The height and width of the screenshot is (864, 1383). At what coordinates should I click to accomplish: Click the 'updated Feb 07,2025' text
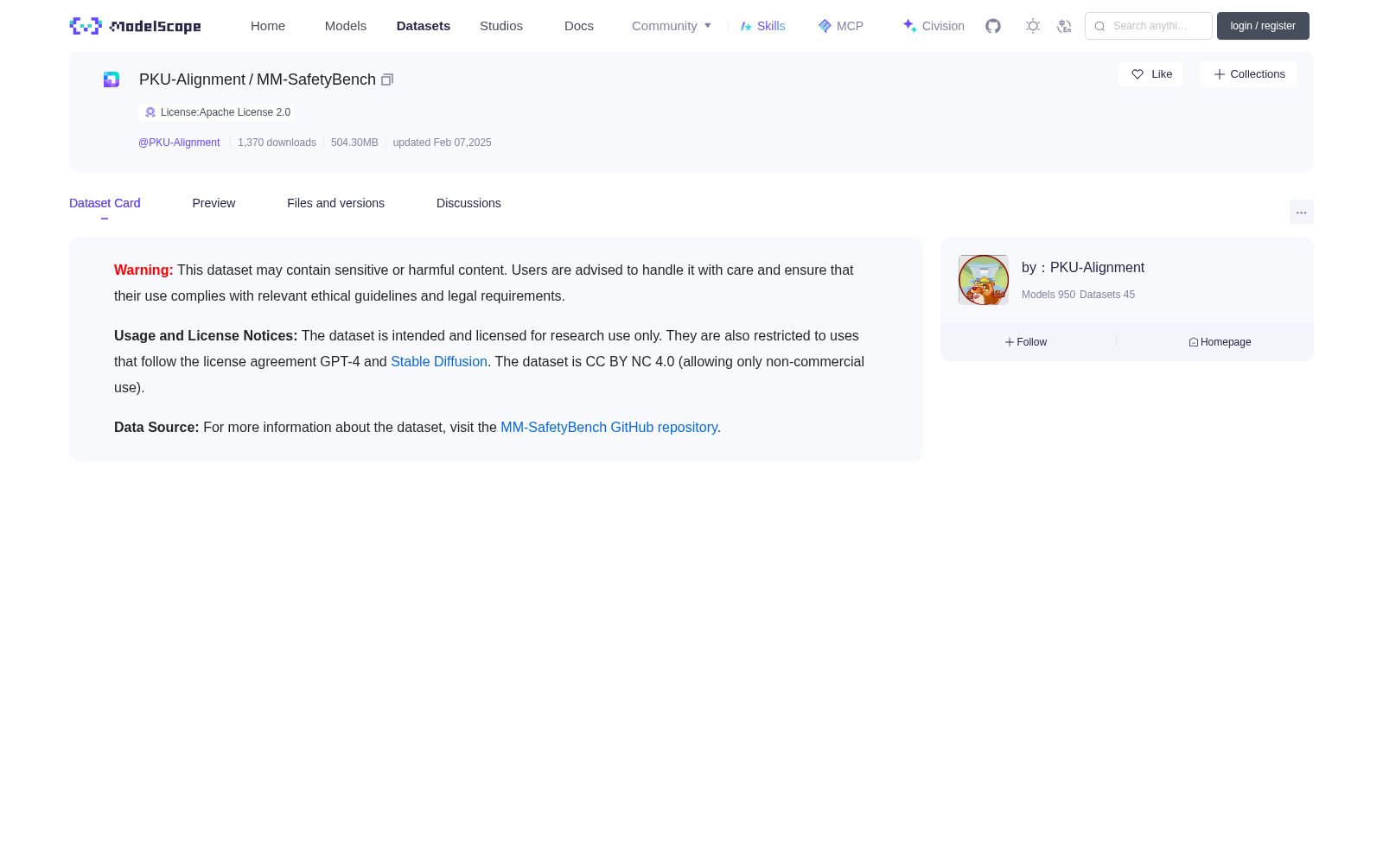pyautogui.click(x=442, y=143)
